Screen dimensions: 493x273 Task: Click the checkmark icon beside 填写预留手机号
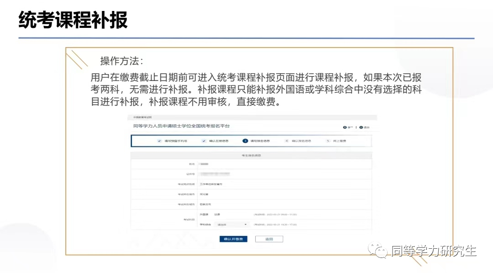(159, 141)
